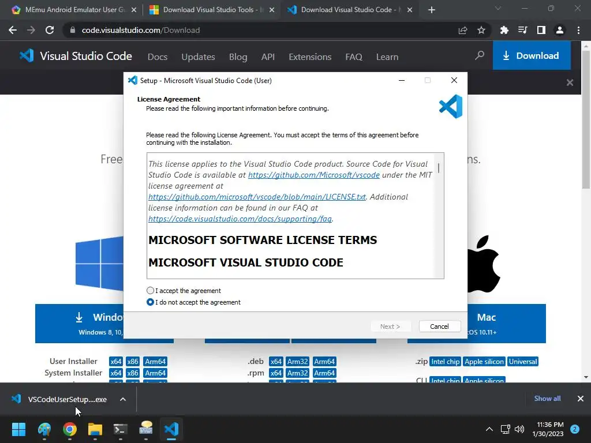Open downloaded VSCodeUserSetup exe file
Viewport: 591px width, 443px height.
tap(60, 399)
